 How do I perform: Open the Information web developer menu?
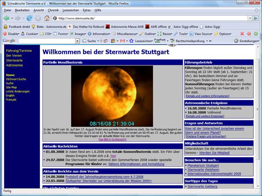click(x=99, y=34)
